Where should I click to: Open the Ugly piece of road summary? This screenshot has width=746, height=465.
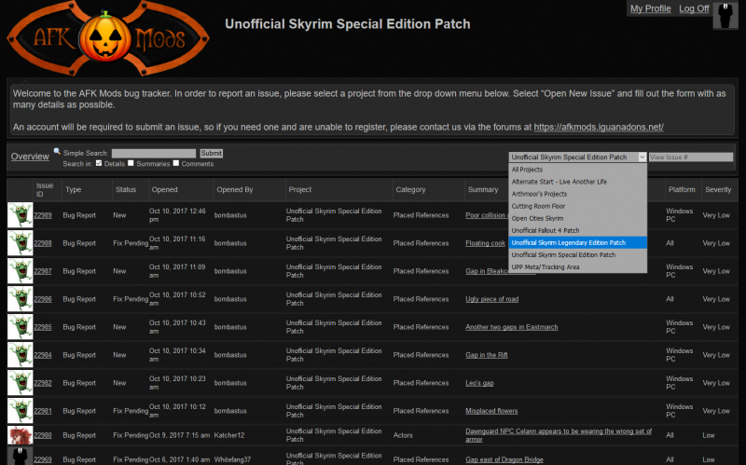tap(492, 299)
